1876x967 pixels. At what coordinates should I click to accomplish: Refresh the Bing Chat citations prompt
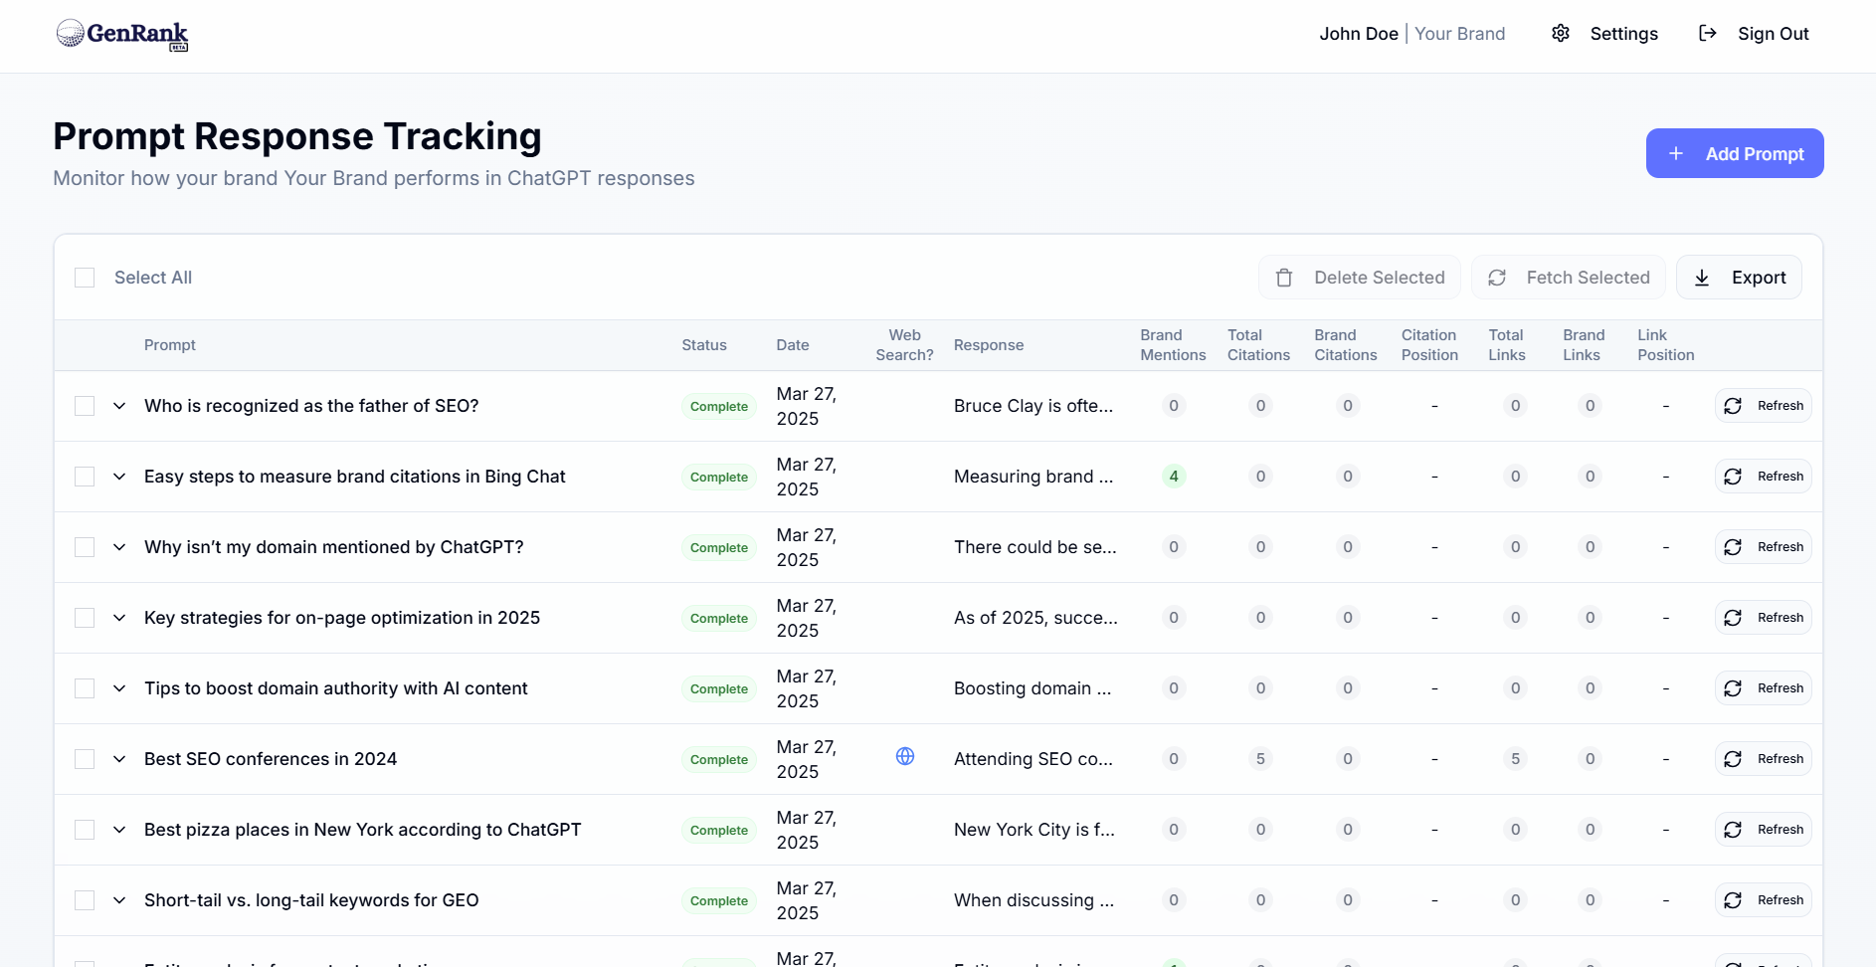tap(1764, 477)
